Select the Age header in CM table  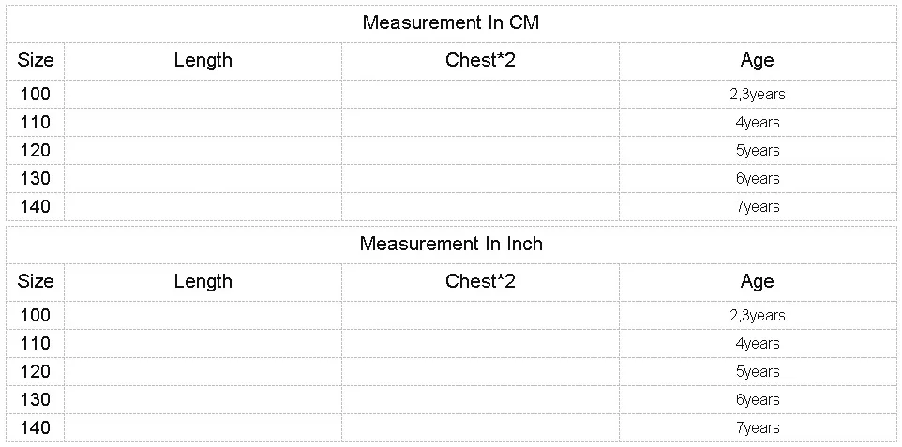point(757,60)
